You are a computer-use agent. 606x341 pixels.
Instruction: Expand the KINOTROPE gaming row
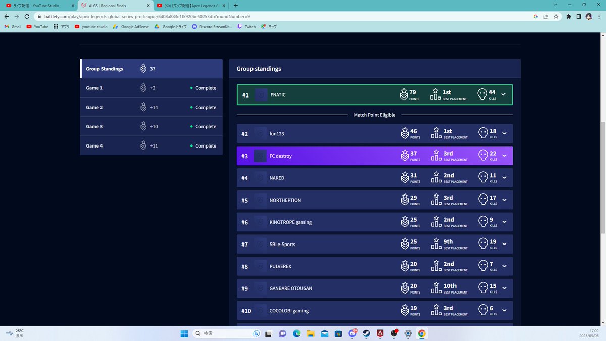tap(504, 222)
